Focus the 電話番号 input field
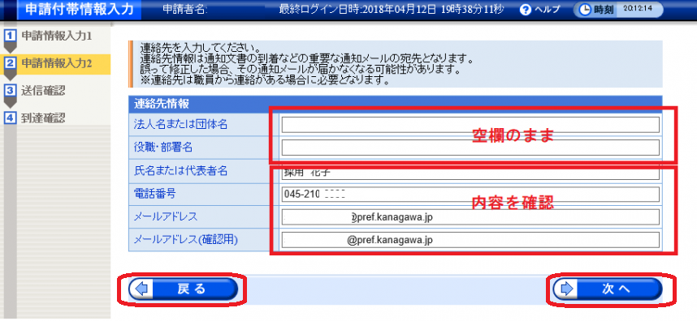The height and width of the screenshot is (321, 697). tap(470, 195)
